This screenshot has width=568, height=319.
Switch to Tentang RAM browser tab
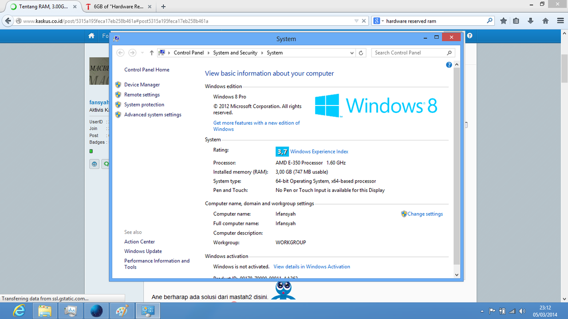[43, 7]
